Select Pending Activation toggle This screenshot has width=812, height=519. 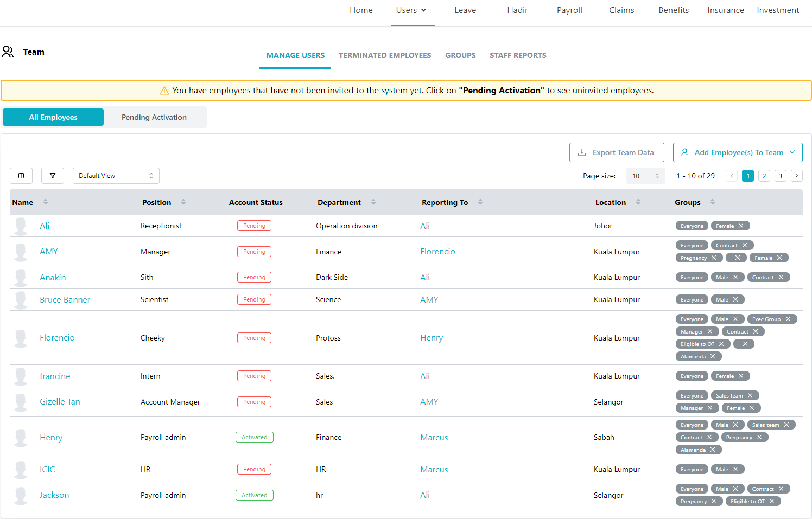coord(154,117)
